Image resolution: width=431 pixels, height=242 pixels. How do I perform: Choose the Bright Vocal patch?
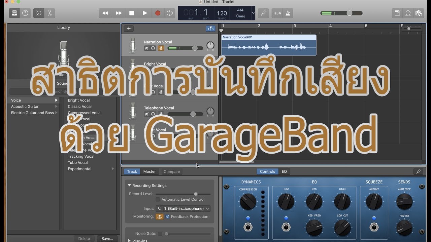(79, 100)
